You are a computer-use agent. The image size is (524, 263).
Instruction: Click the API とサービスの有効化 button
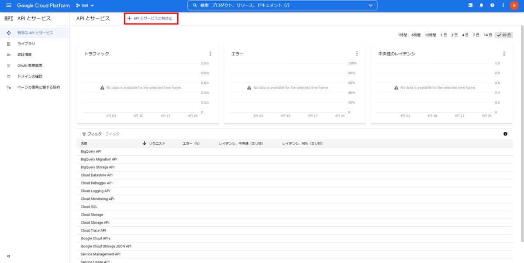coord(151,17)
